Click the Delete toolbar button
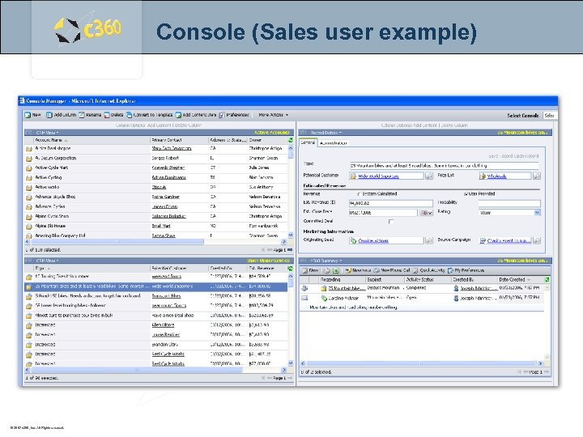583x437 pixels. (x=114, y=115)
